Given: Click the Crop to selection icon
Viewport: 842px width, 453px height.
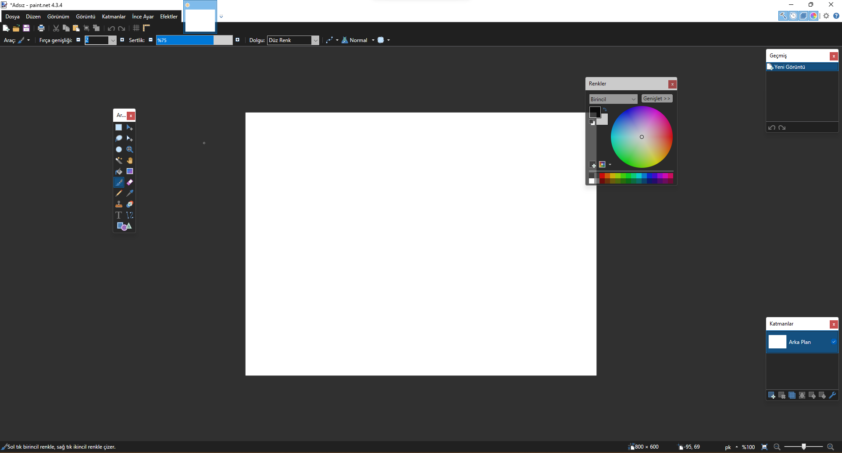Looking at the screenshot, I should 86,28.
